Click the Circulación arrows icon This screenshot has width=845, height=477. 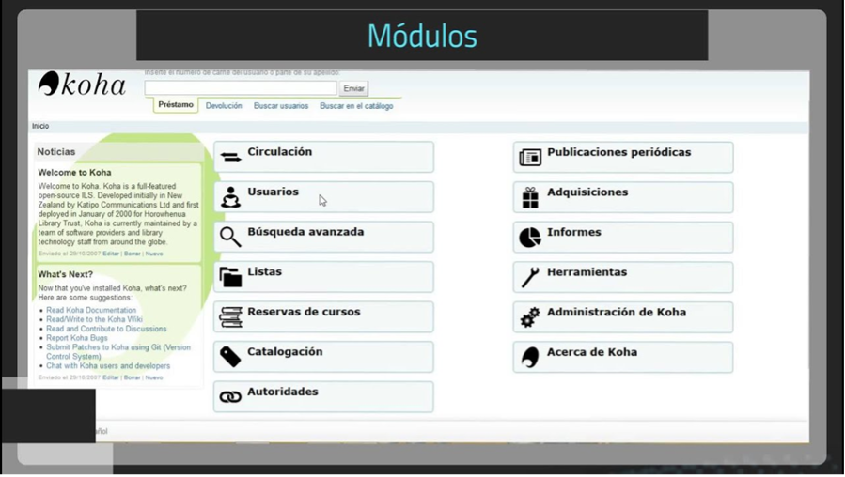(x=230, y=157)
